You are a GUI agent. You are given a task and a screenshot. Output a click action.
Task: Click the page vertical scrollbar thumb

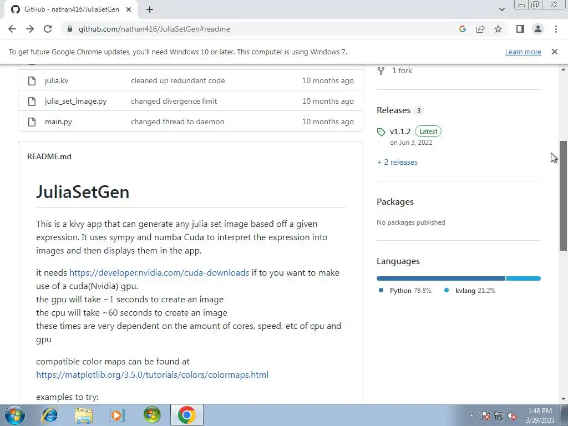pos(563,196)
